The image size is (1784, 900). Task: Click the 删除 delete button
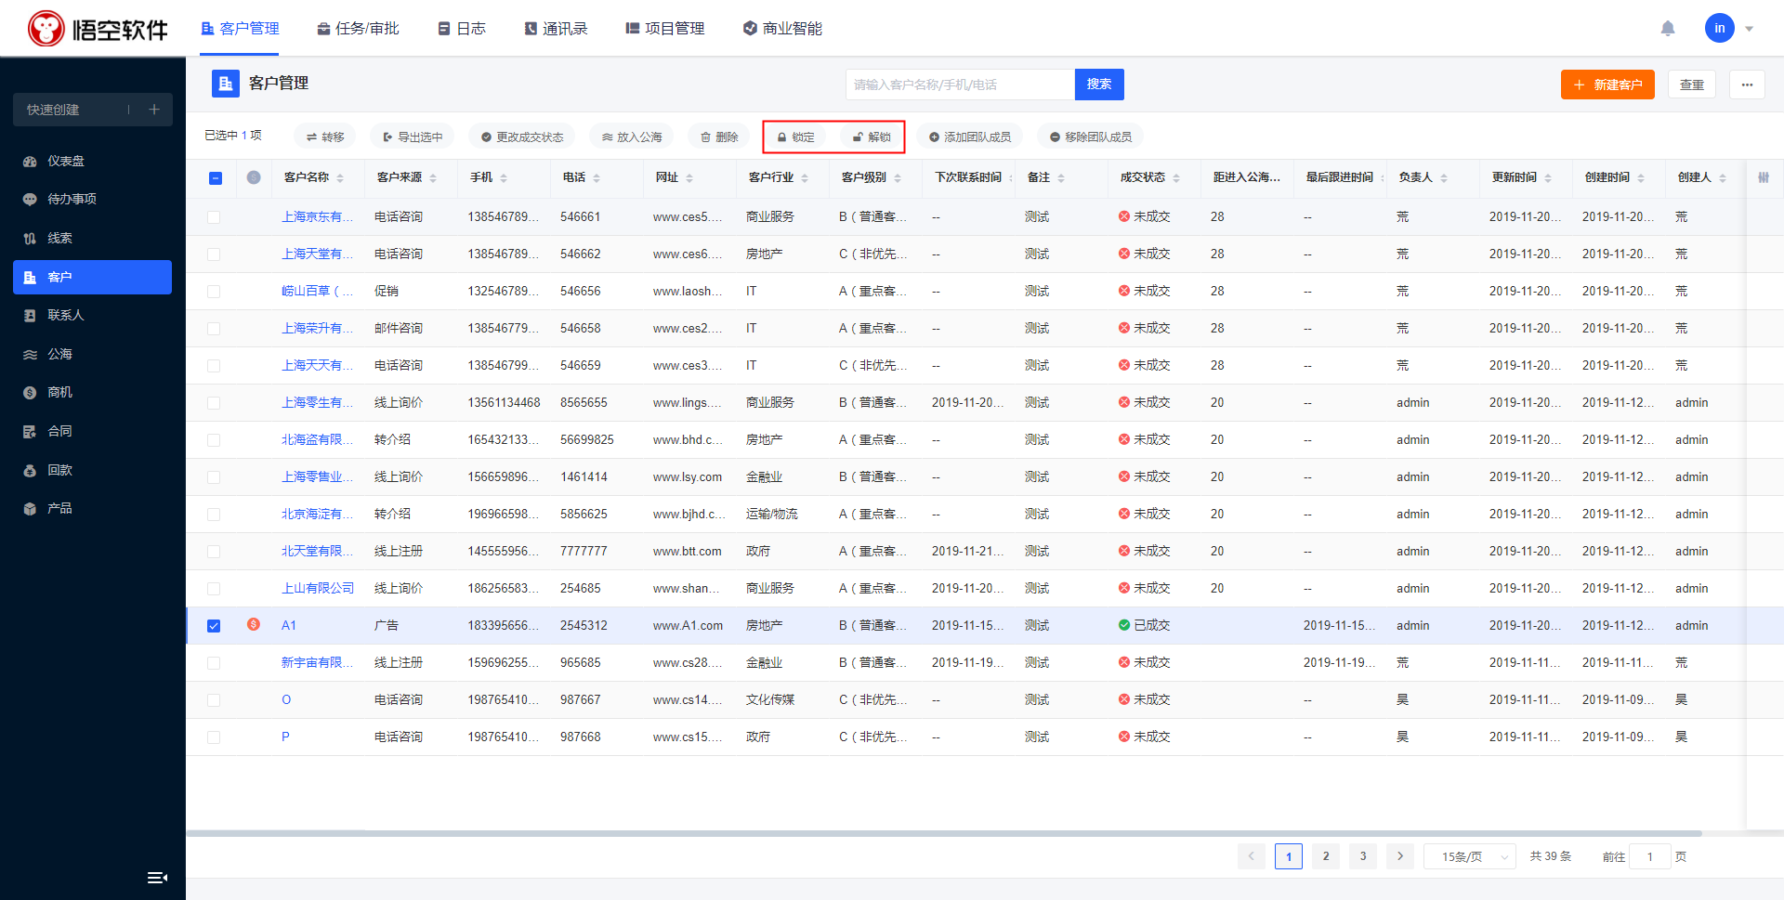tap(719, 137)
